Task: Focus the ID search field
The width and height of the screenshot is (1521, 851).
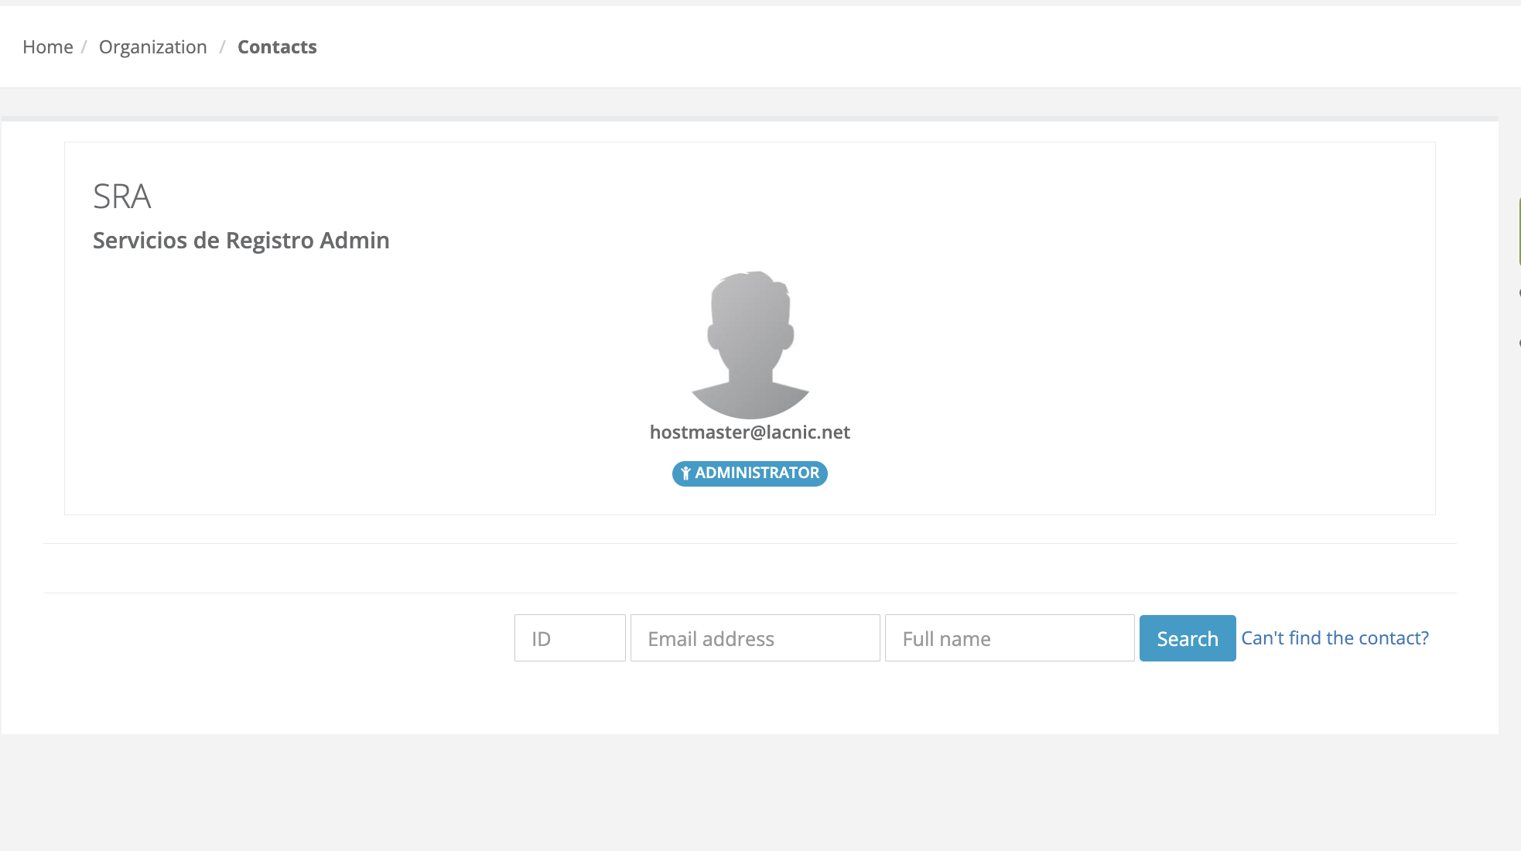Action: (569, 638)
